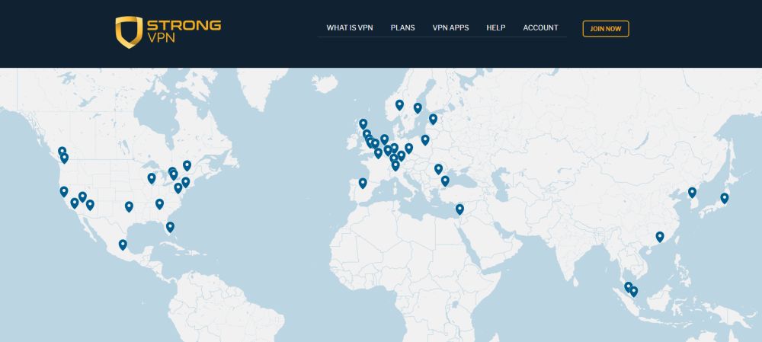Select the Dallas, Texas server pin
The image size is (762, 342).
coord(129,207)
